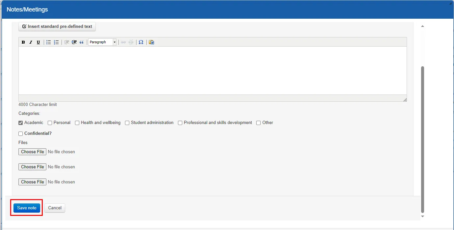Save the note
454x230 pixels.
(26, 208)
